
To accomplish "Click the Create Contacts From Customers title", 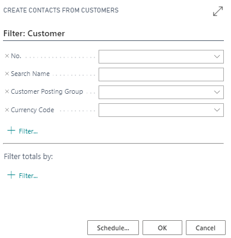I will pyautogui.click(x=61, y=10).
